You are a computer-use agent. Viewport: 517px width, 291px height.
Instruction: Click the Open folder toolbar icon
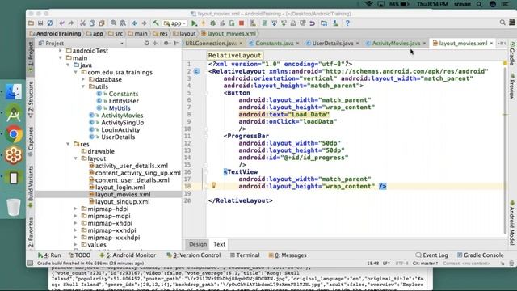click(31, 23)
